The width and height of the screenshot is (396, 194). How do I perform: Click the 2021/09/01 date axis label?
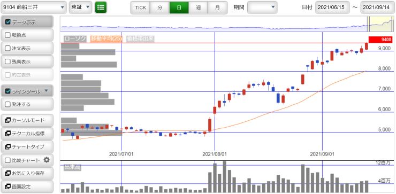point(322,154)
